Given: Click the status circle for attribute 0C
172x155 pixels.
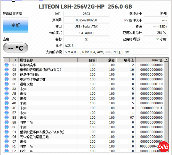Looking at the screenshot, I should [7, 84].
